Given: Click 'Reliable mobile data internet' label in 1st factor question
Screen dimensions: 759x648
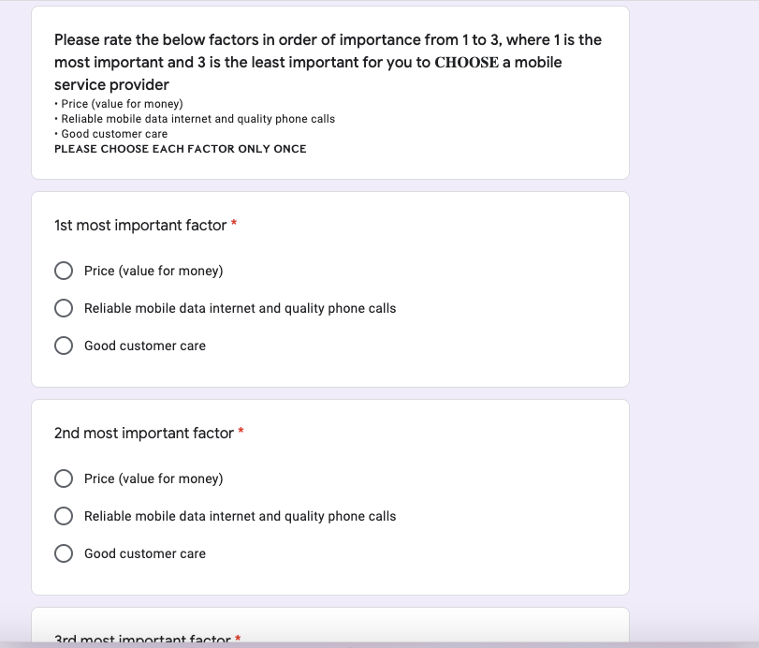Looking at the screenshot, I should click(x=240, y=308).
